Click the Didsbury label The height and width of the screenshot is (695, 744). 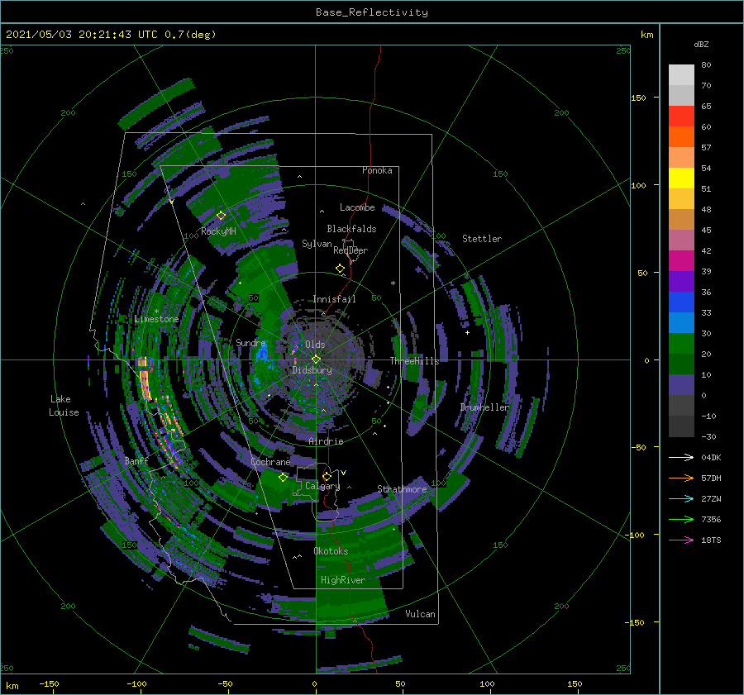pyautogui.click(x=312, y=370)
